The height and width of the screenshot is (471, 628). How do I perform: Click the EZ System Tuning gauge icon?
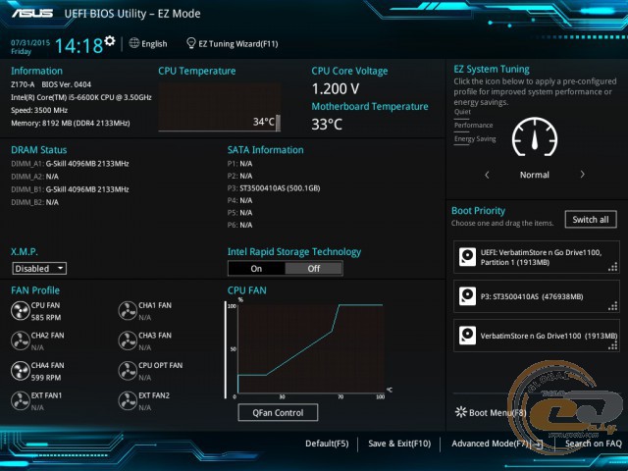[x=535, y=137]
